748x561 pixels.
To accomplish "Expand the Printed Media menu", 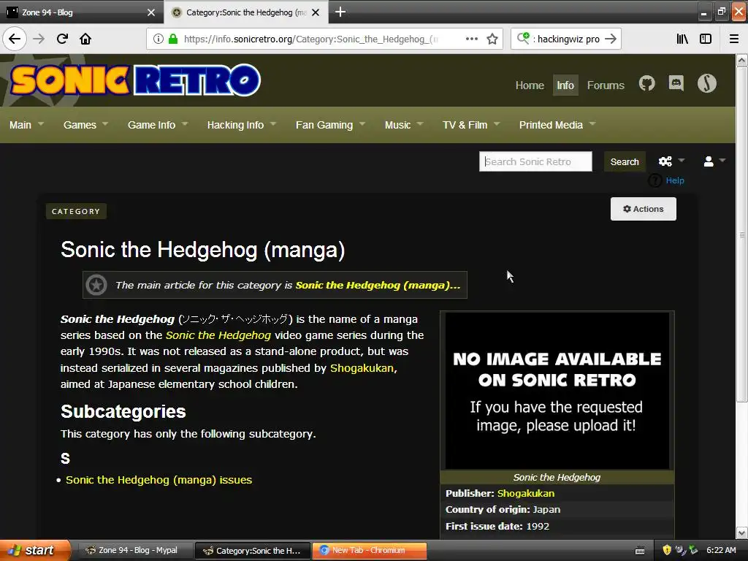I will click(x=557, y=124).
